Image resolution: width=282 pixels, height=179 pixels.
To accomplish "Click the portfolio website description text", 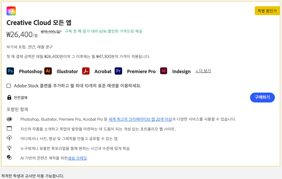I will pyautogui.click(x=98, y=129).
